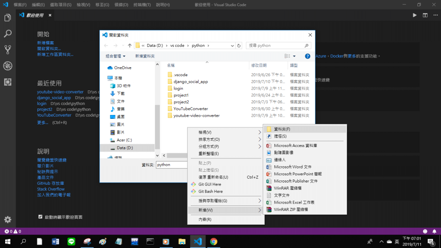
Task: Click the search magnifier in dialog search box
Action: coord(307,46)
